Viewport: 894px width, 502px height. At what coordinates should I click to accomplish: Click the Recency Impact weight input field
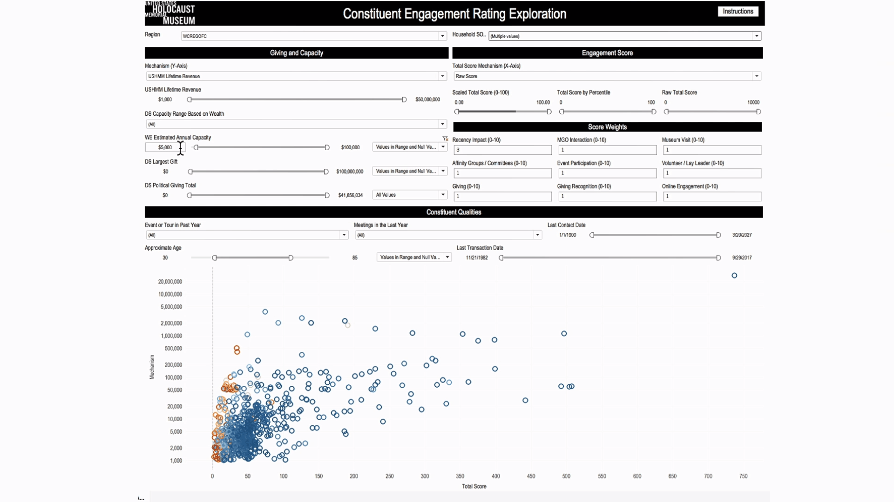(502, 150)
